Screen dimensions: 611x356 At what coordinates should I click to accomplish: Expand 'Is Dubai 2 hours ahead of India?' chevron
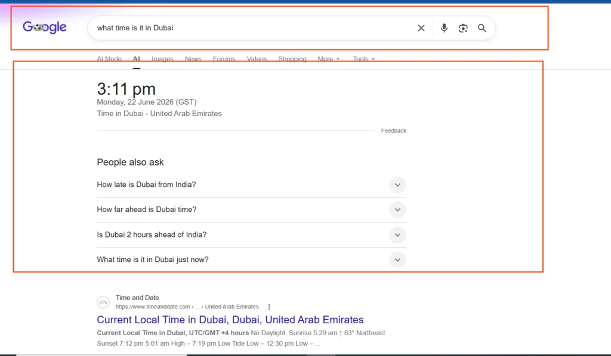pyautogui.click(x=397, y=235)
